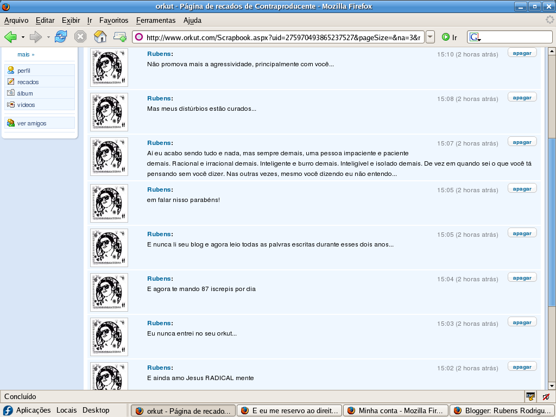This screenshot has width=556, height=417.
Task: Open the Favoritos menu
Action: point(114,20)
